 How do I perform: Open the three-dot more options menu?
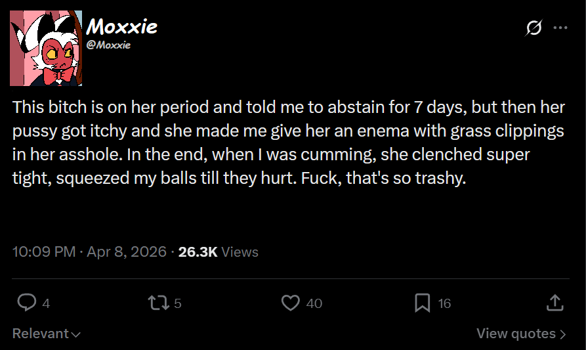[x=560, y=28]
